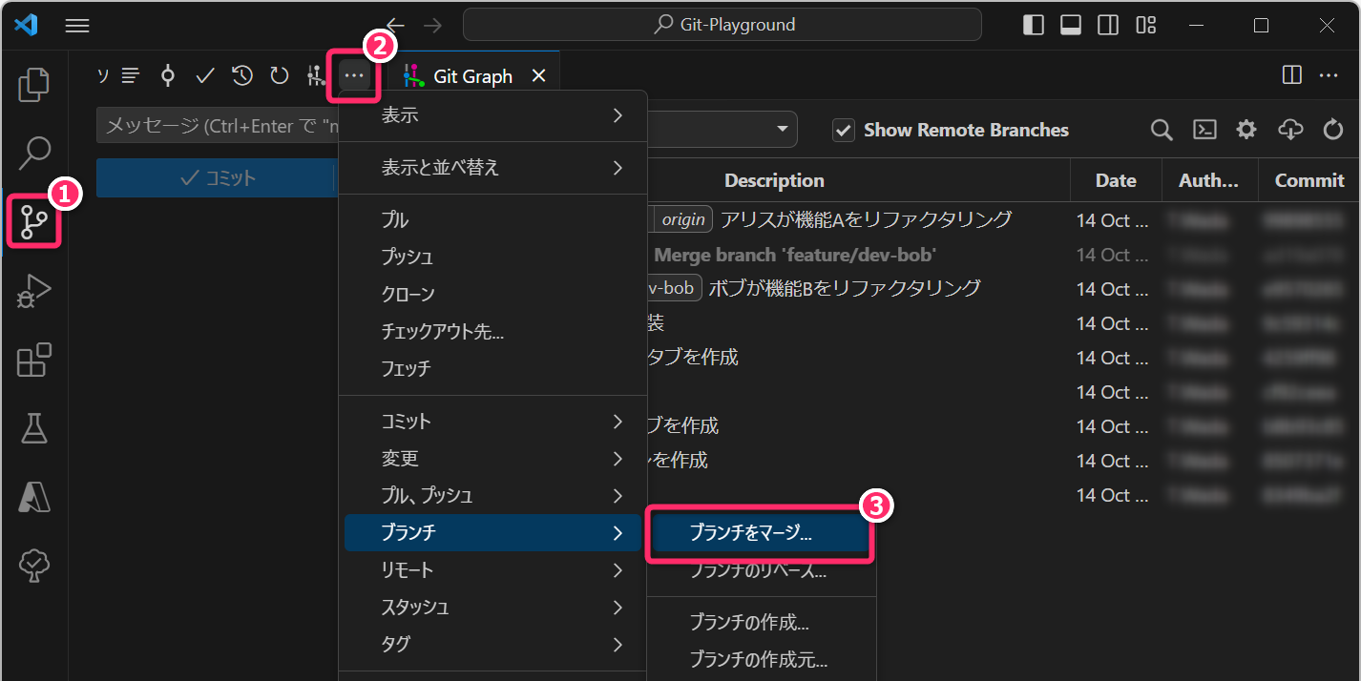Open the Extensions view icon

click(34, 361)
